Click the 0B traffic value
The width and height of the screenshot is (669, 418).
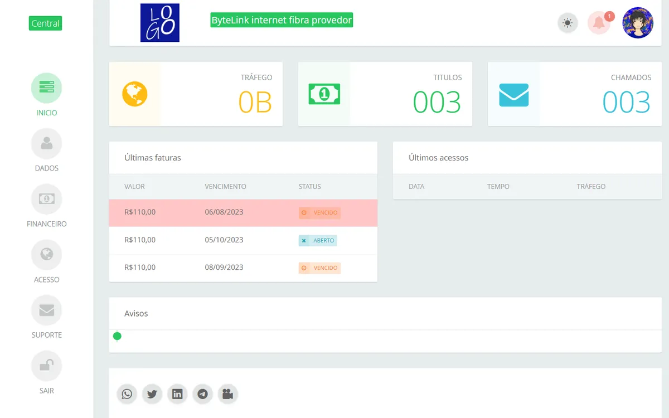point(255,103)
